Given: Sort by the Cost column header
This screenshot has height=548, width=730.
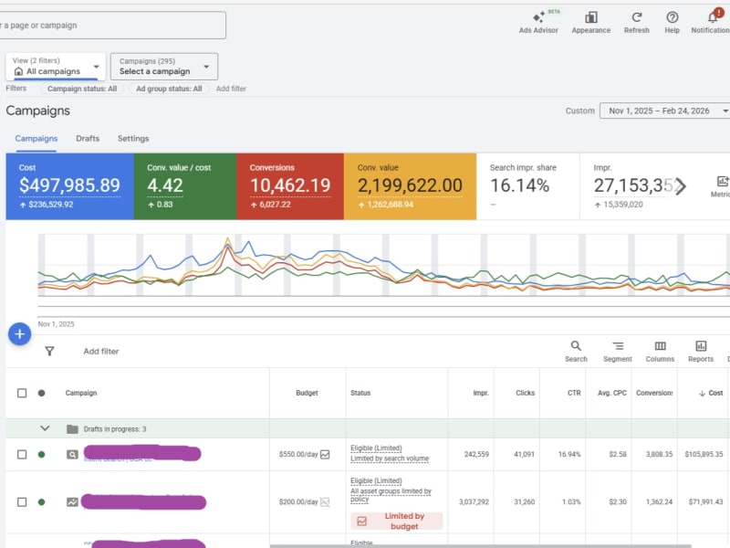Looking at the screenshot, I should click(x=711, y=393).
